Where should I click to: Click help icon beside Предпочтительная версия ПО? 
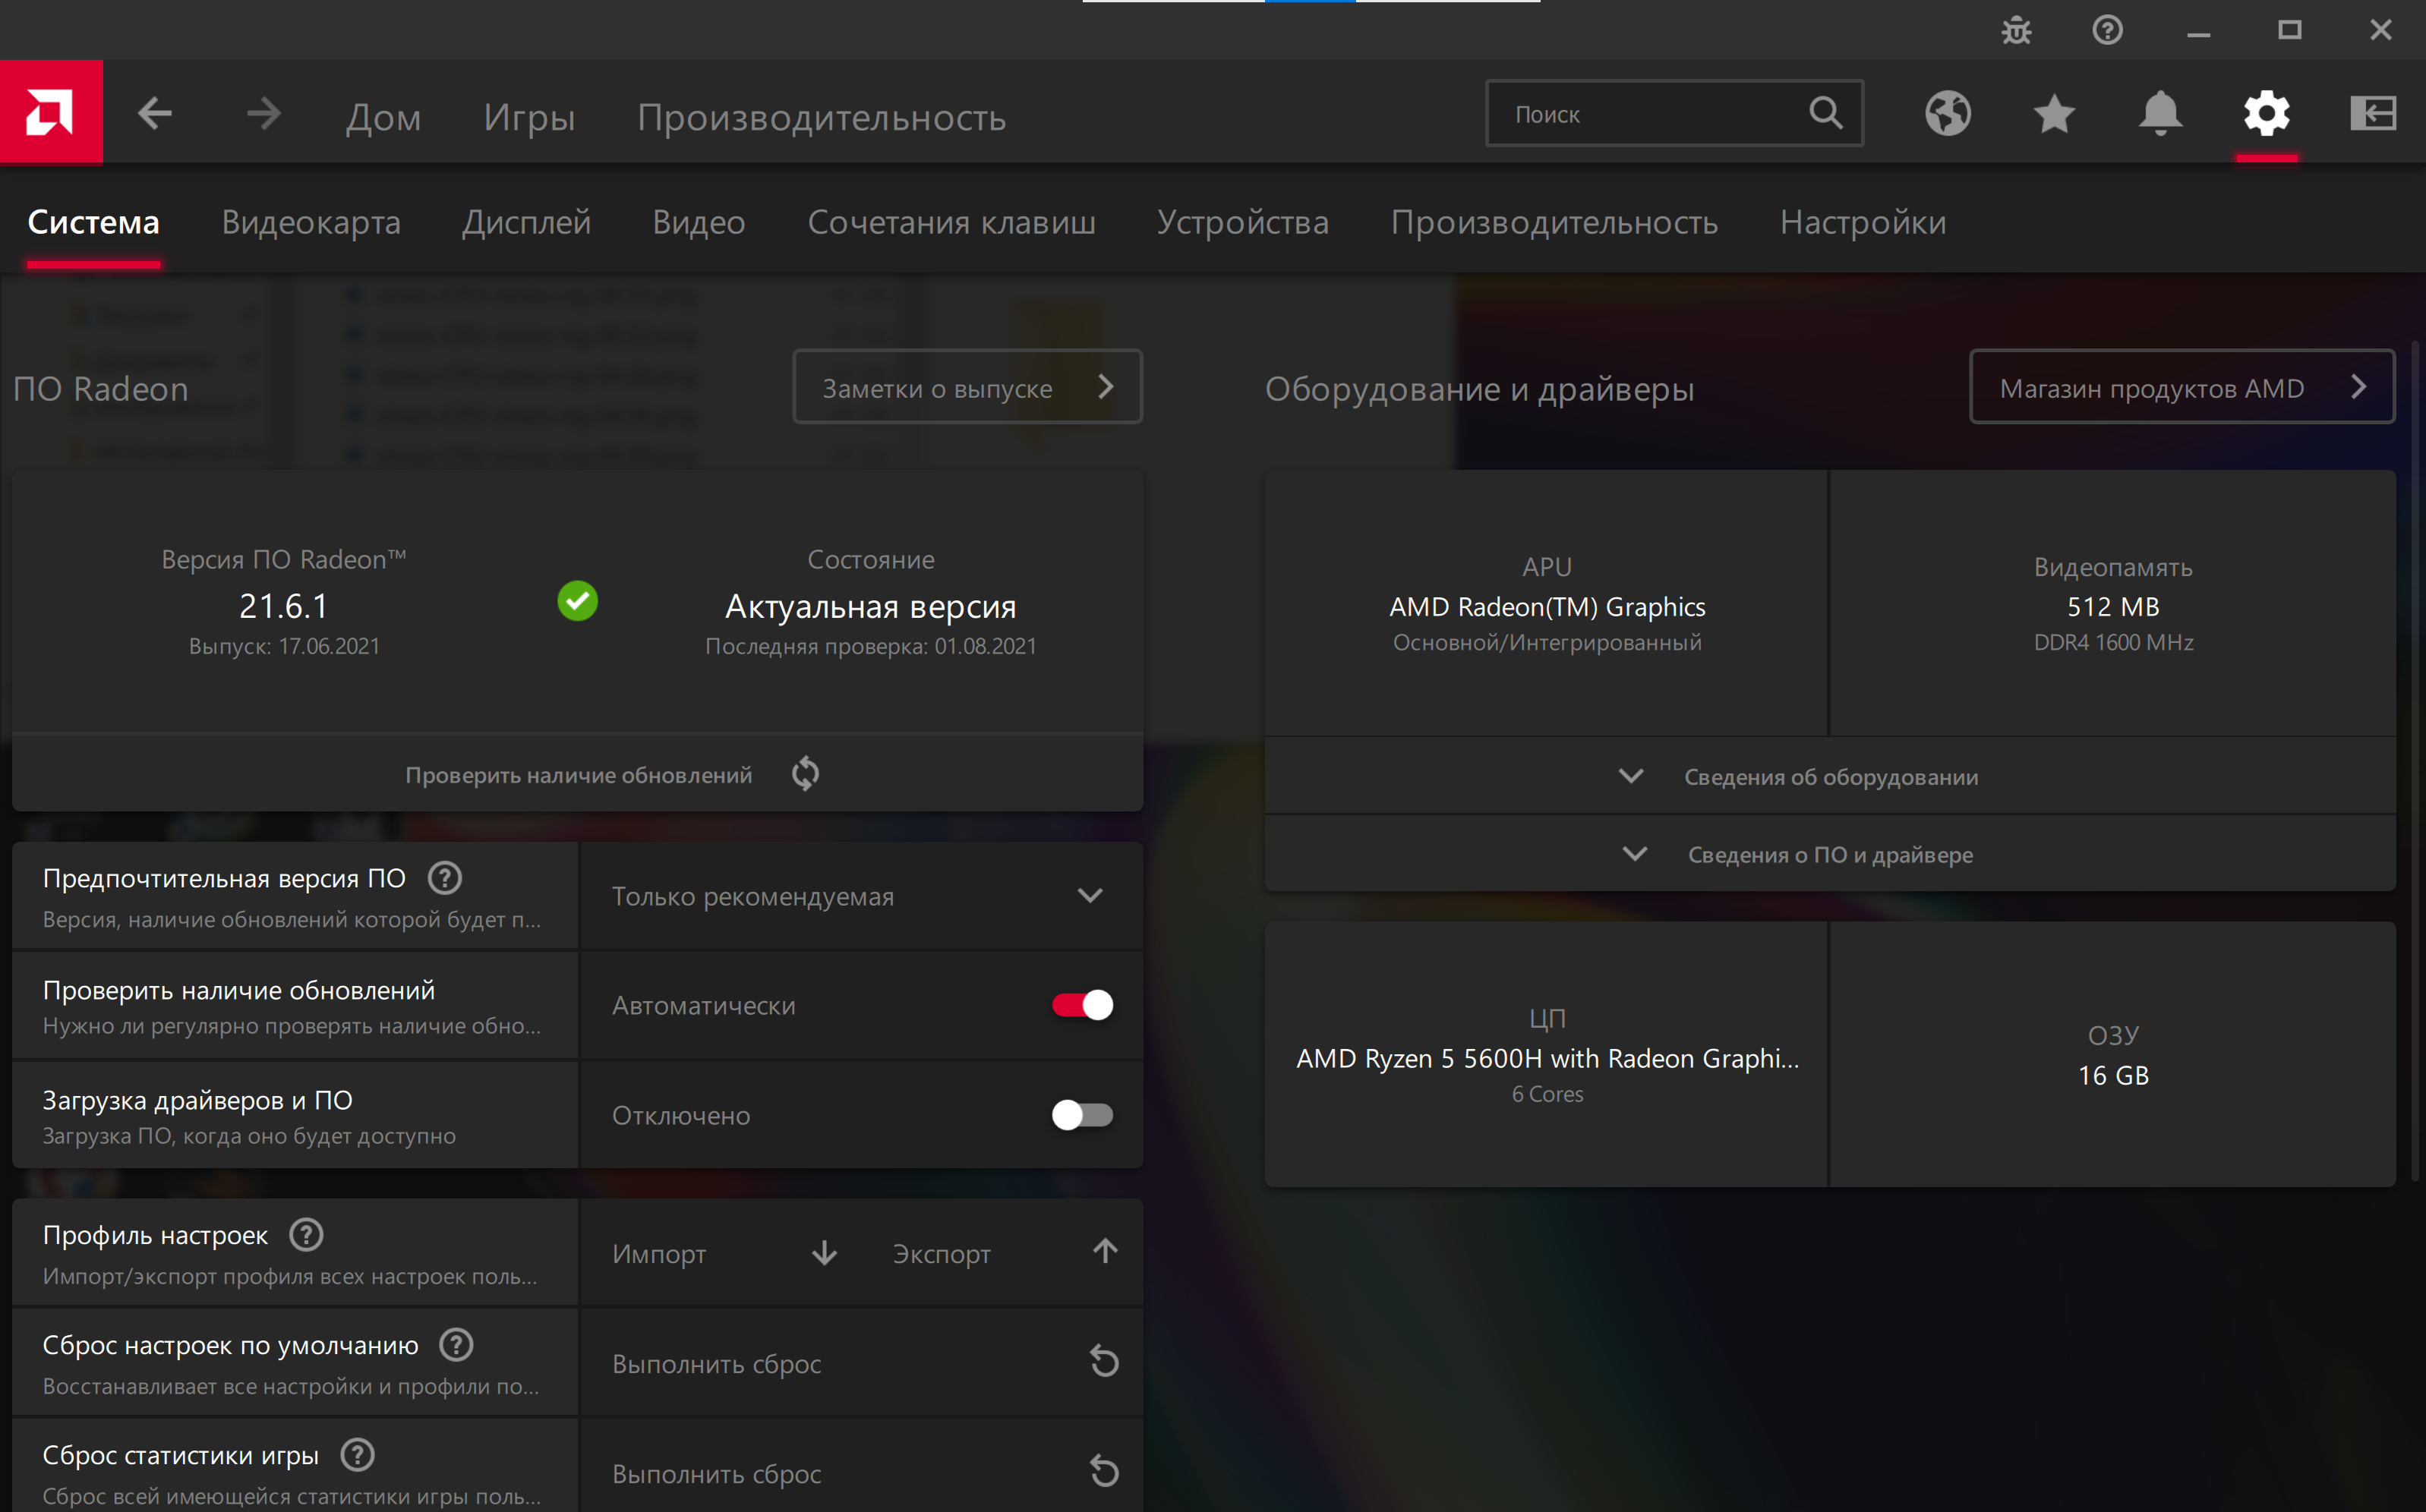444,878
